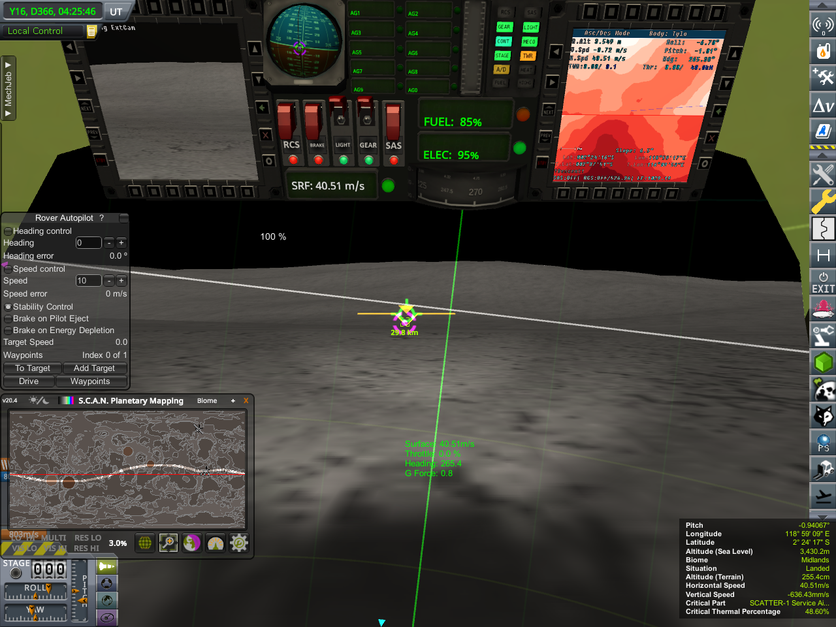
Task: Click the forklift toolbar icon
Action: pyautogui.click(x=823, y=470)
